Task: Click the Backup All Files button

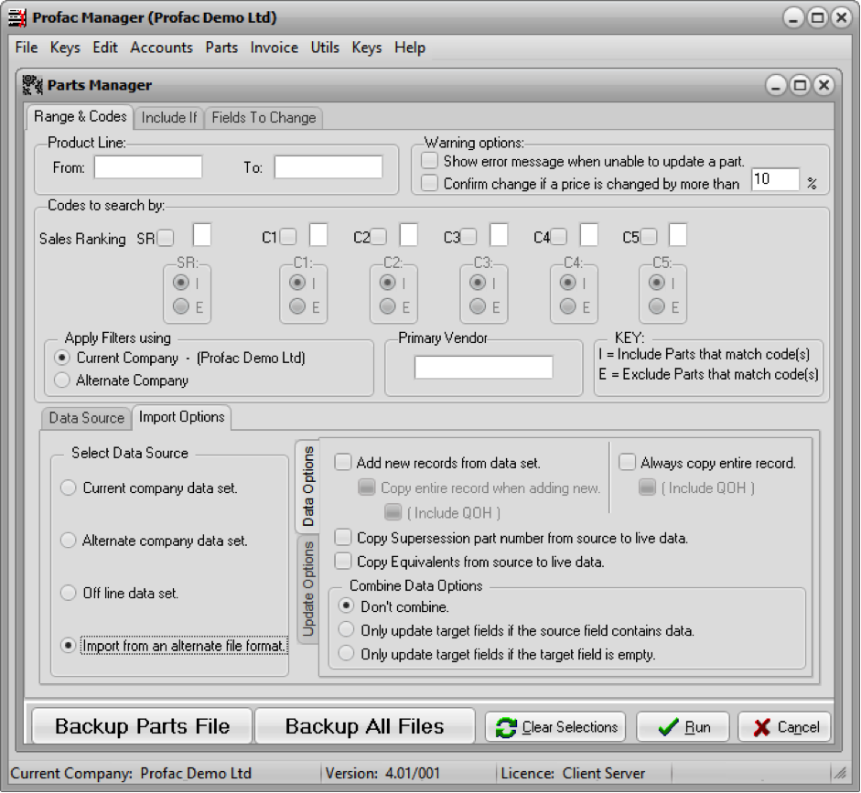Action: coord(364,726)
